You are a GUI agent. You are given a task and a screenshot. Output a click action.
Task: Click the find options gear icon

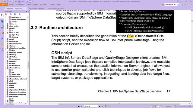coord(181,4)
